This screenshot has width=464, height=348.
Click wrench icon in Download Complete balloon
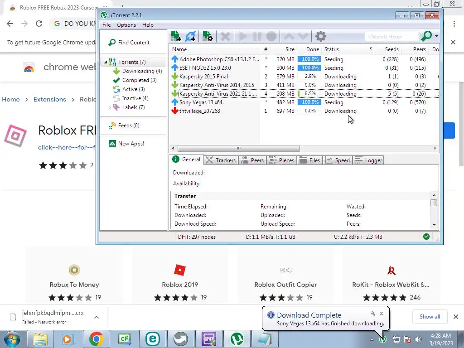[372, 314]
